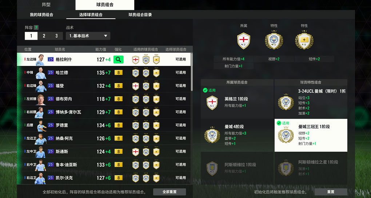The width and height of the screenshot is (371, 198).
Task: Click the green magnifier icon for 格拉利什
Action: coord(119,59)
